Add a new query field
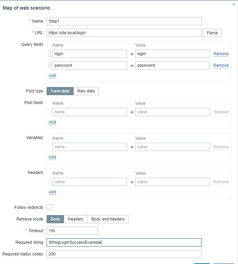Screen dimensions: 238x264 click(52, 76)
